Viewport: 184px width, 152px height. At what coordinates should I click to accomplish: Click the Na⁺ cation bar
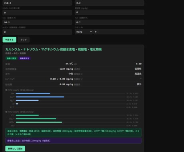tap(33, 94)
